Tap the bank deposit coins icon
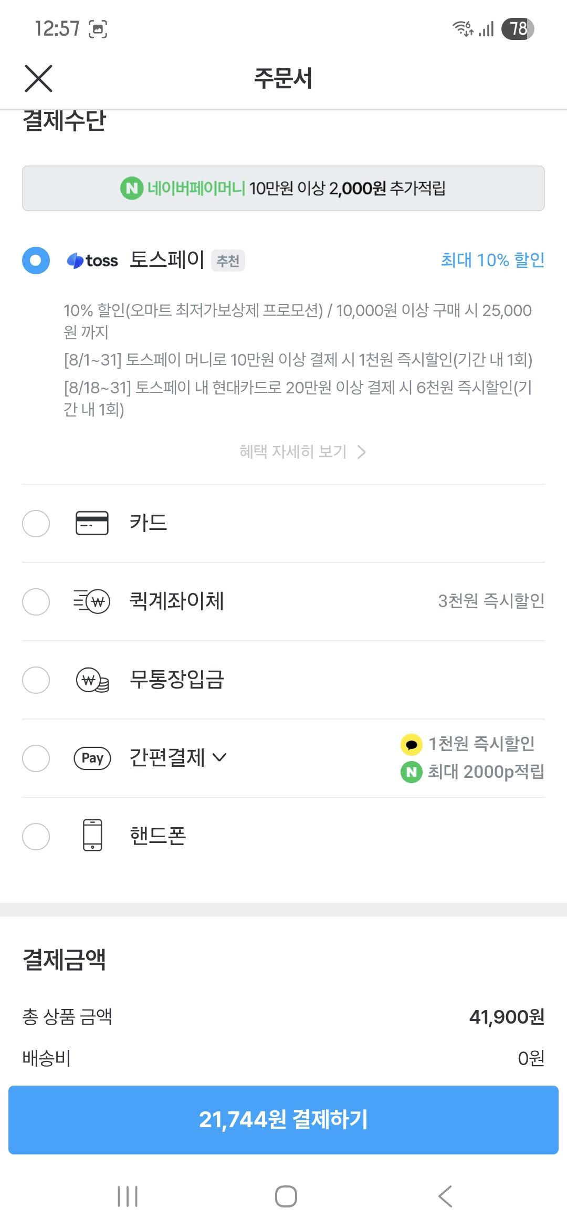Screen dimensions: 567x1229 92,680
